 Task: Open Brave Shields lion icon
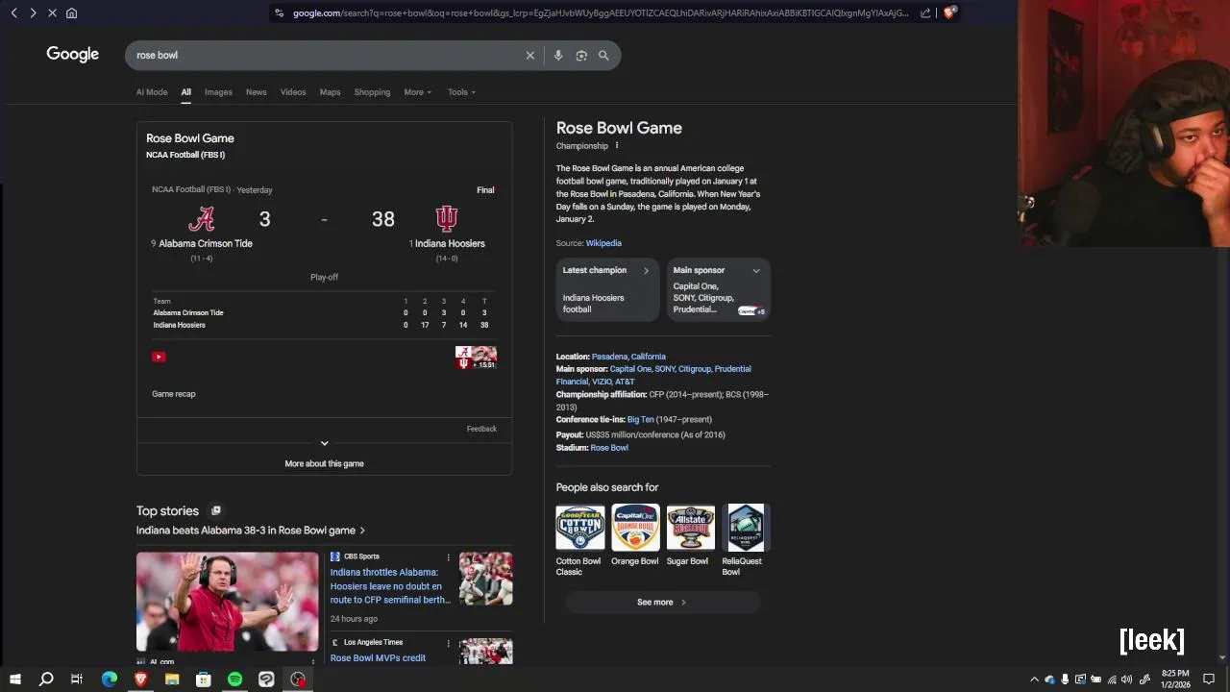pyautogui.click(x=949, y=12)
